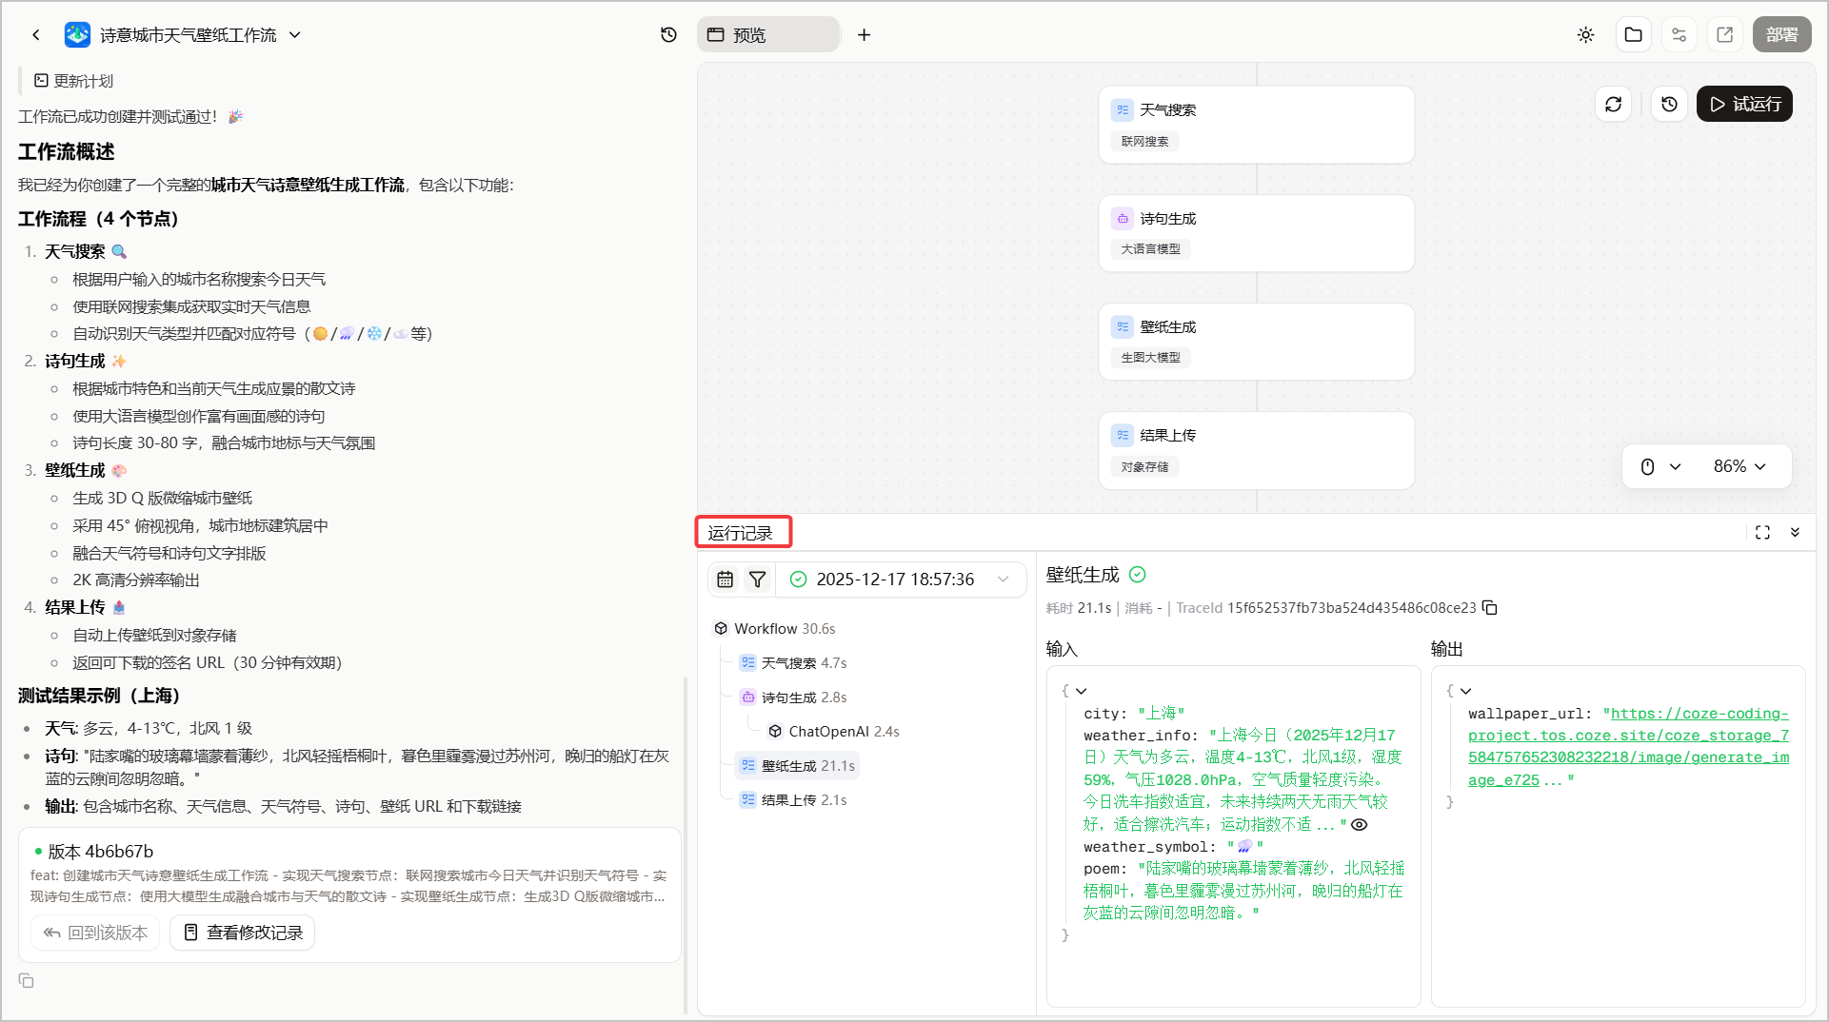1829x1022 pixels.
Task: Open settings sliders icon in header
Action: [x=1680, y=35]
